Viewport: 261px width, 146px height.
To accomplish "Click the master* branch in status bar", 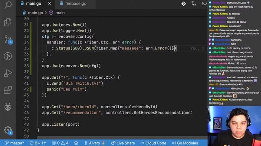I will pyautogui.click(x=15, y=143).
